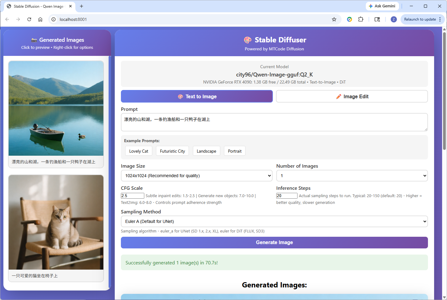Click the CFG Scale number field
Viewport: 447px width, 300px height.
pos(133,196)
